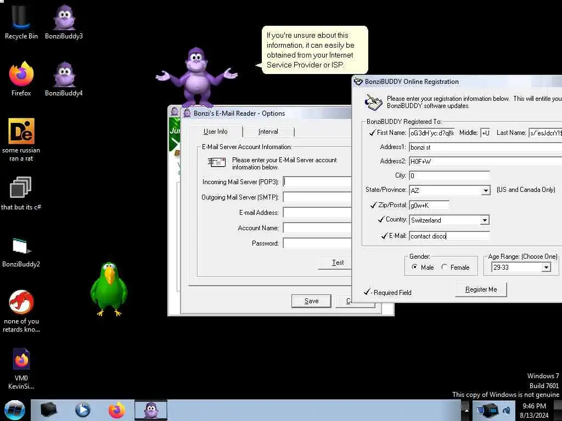Focus the E-mail Address field in options

pos(317,212)
